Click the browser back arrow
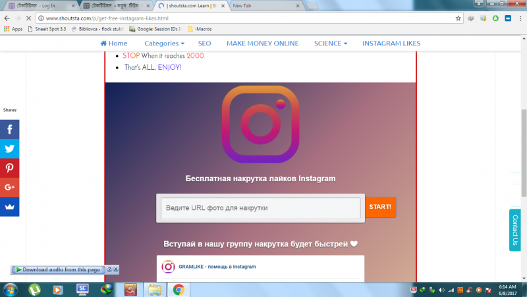 (7, 18)
